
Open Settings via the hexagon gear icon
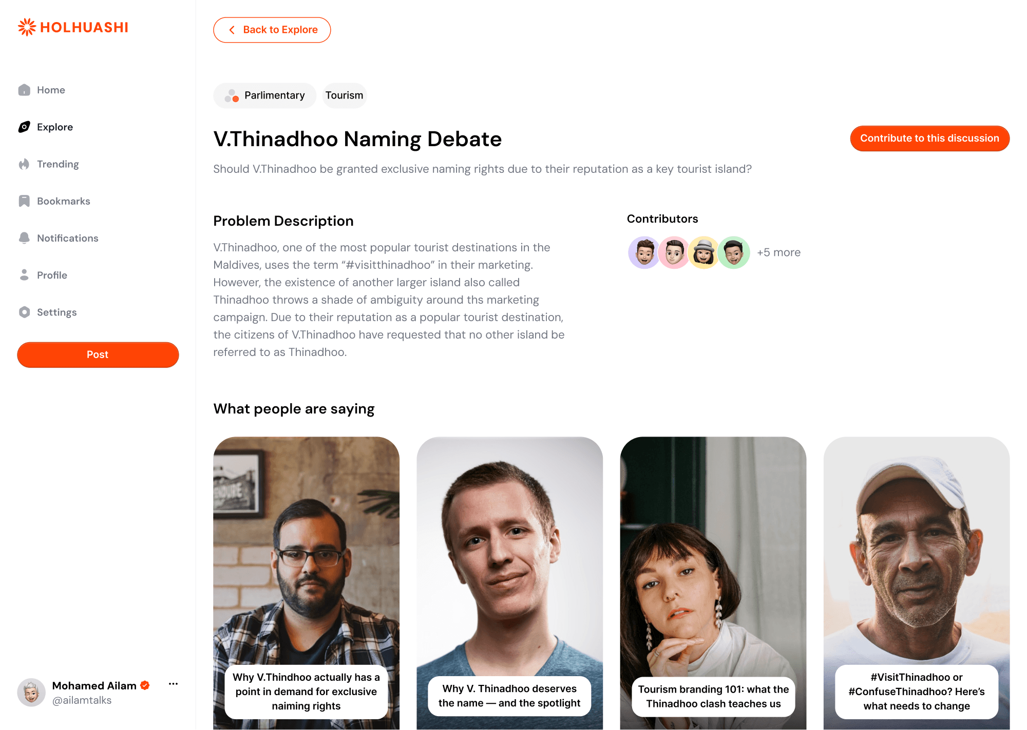coord(24,312)
